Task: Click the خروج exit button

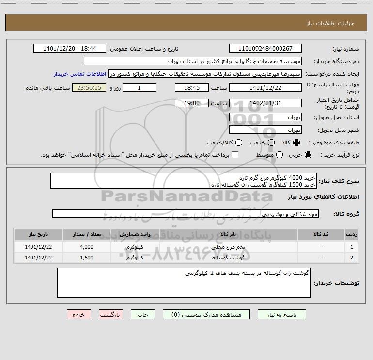Action: pos(79,315)
